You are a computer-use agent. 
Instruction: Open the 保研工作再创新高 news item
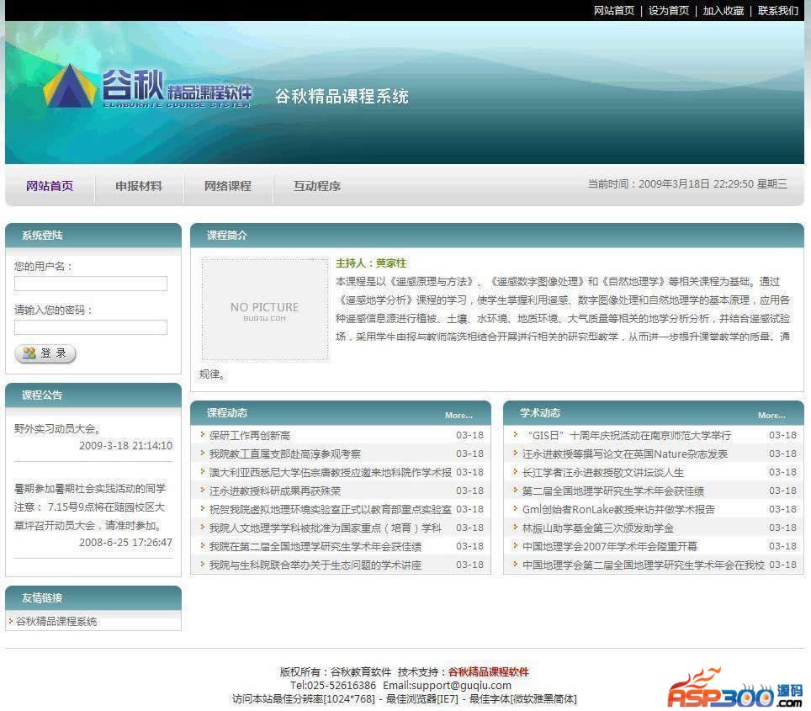250,435
